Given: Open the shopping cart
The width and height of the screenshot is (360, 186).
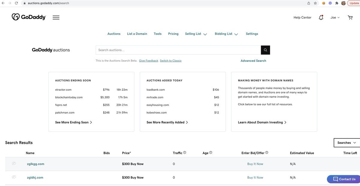Looking at the screenshot, I should 350,17.
